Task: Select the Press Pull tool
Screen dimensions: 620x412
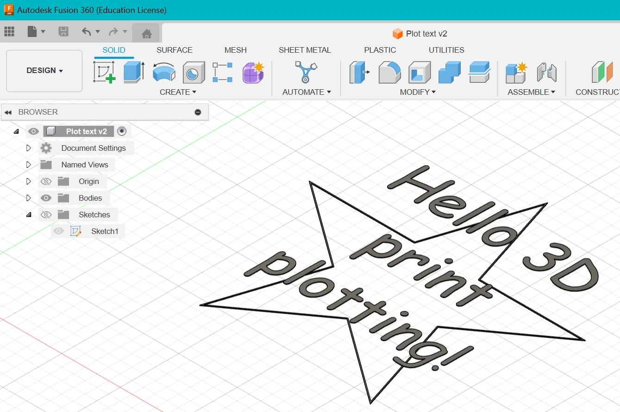Action: click(x=359, y=72)
